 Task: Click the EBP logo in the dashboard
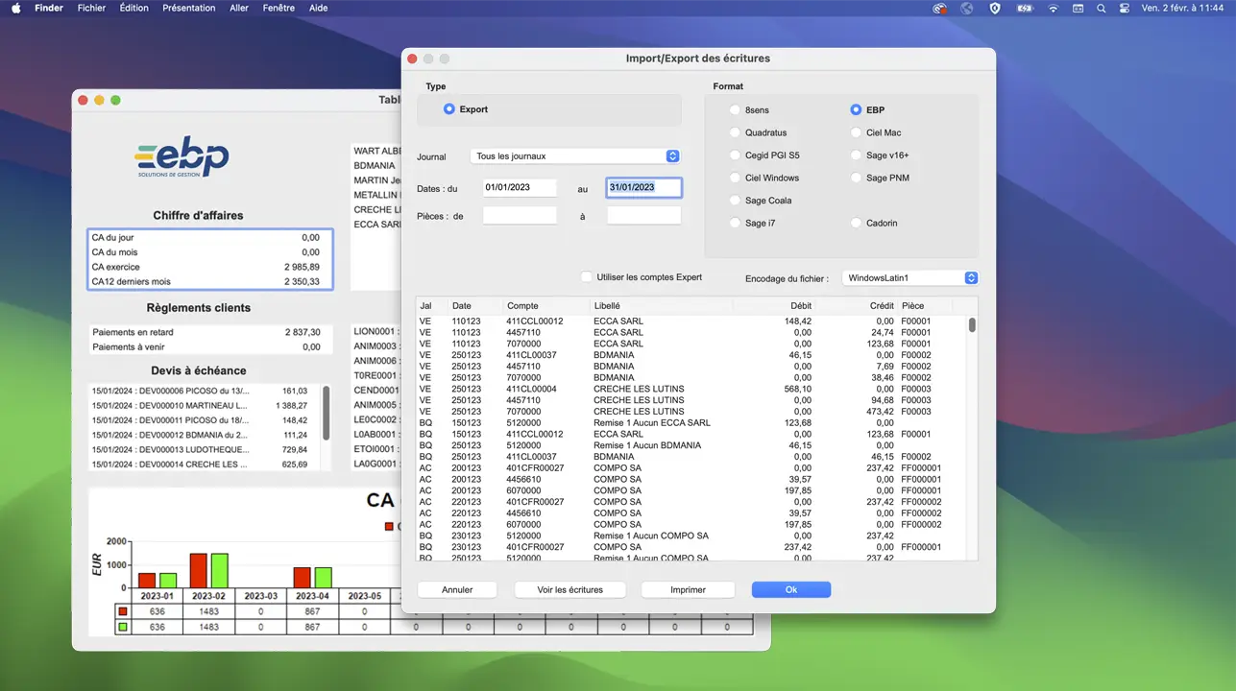[x=182, y=156]
